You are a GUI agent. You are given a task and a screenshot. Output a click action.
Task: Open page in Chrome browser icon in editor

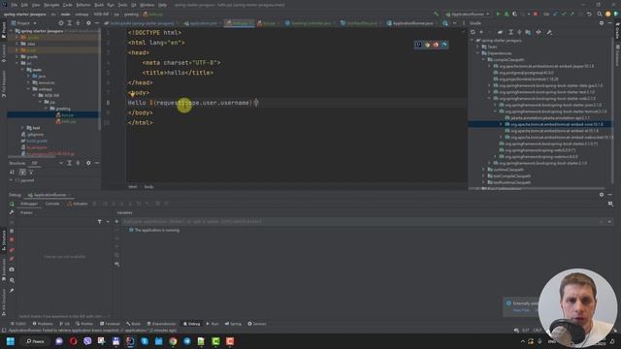427,45
